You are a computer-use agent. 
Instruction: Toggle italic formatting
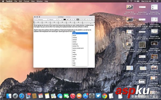(x=73, y=20)
